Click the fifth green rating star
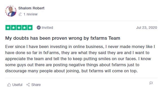 click(x=30, y=28)
